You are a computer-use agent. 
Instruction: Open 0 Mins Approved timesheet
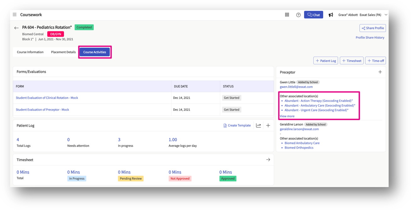225,172
